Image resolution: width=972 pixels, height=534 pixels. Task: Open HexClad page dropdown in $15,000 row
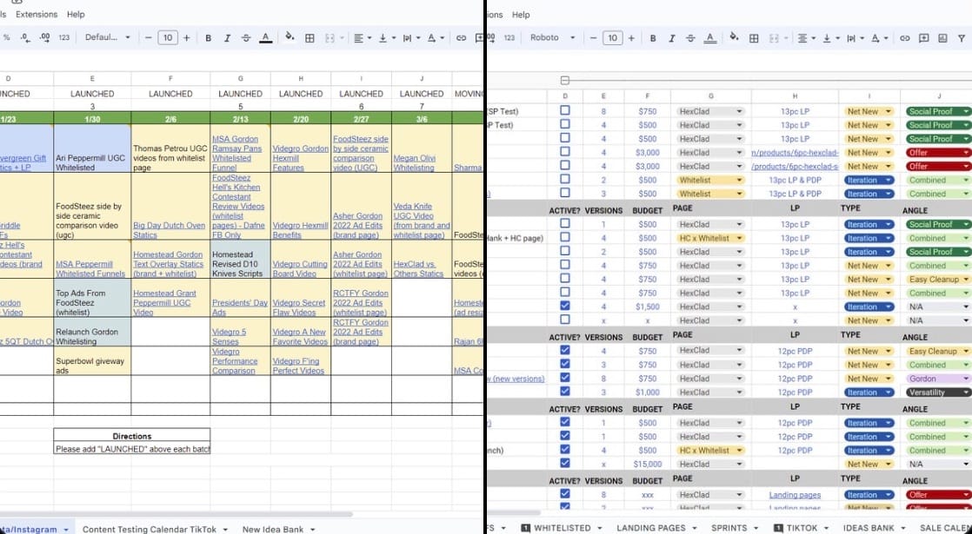tap(709, 464)
